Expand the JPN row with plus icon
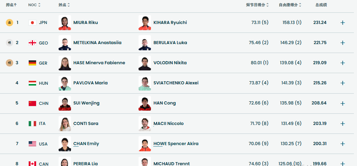 (342, 22)
